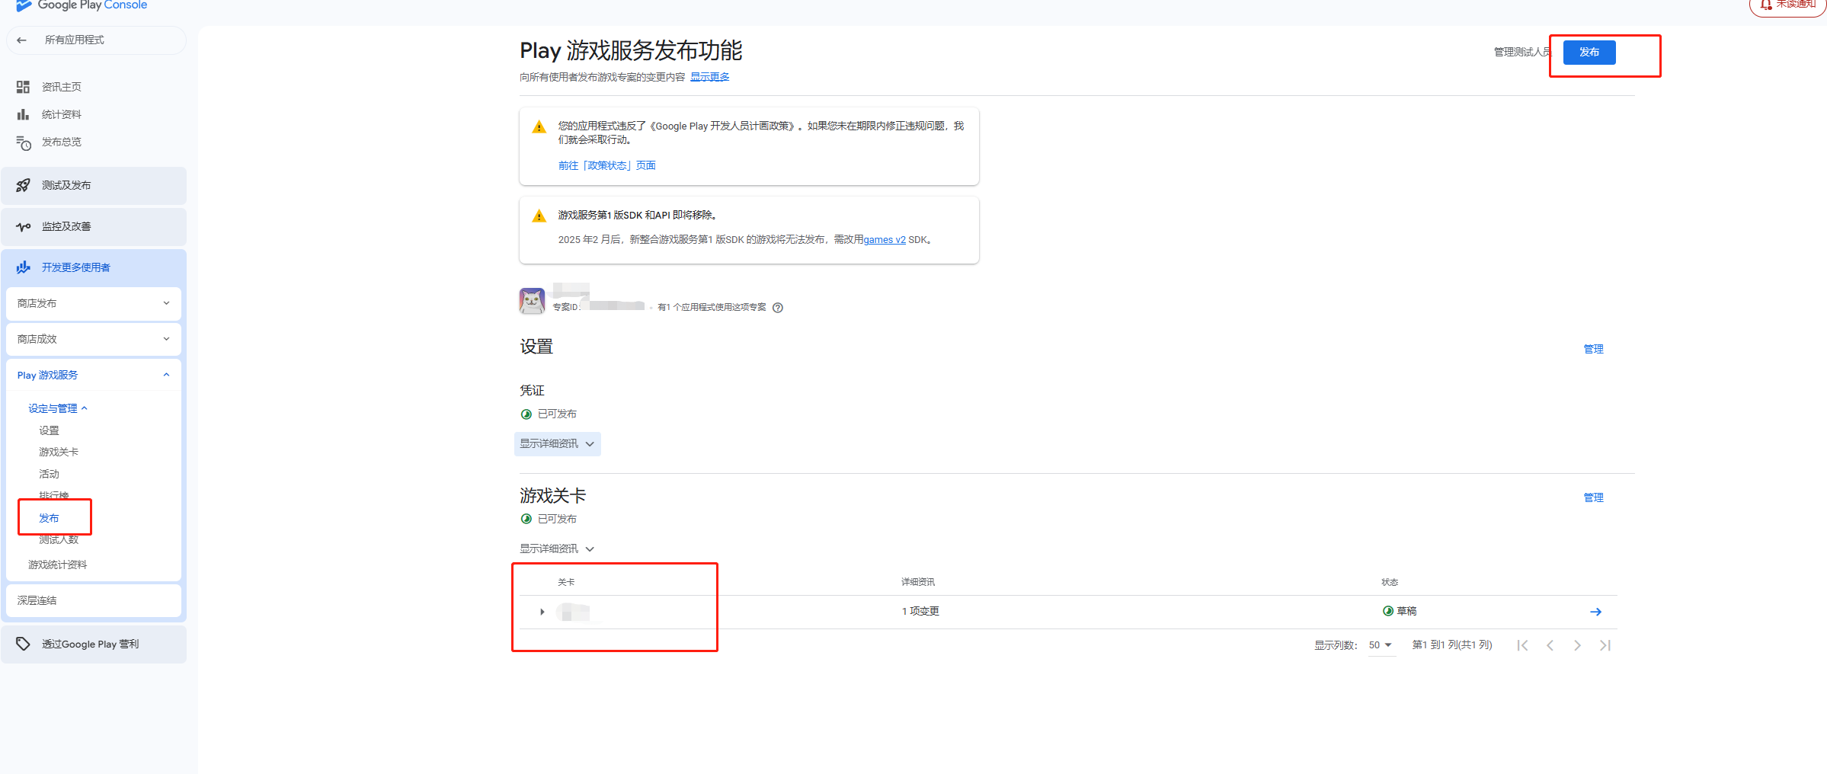
Task: Click the 管理测试人员 button
Action: 1522,53
